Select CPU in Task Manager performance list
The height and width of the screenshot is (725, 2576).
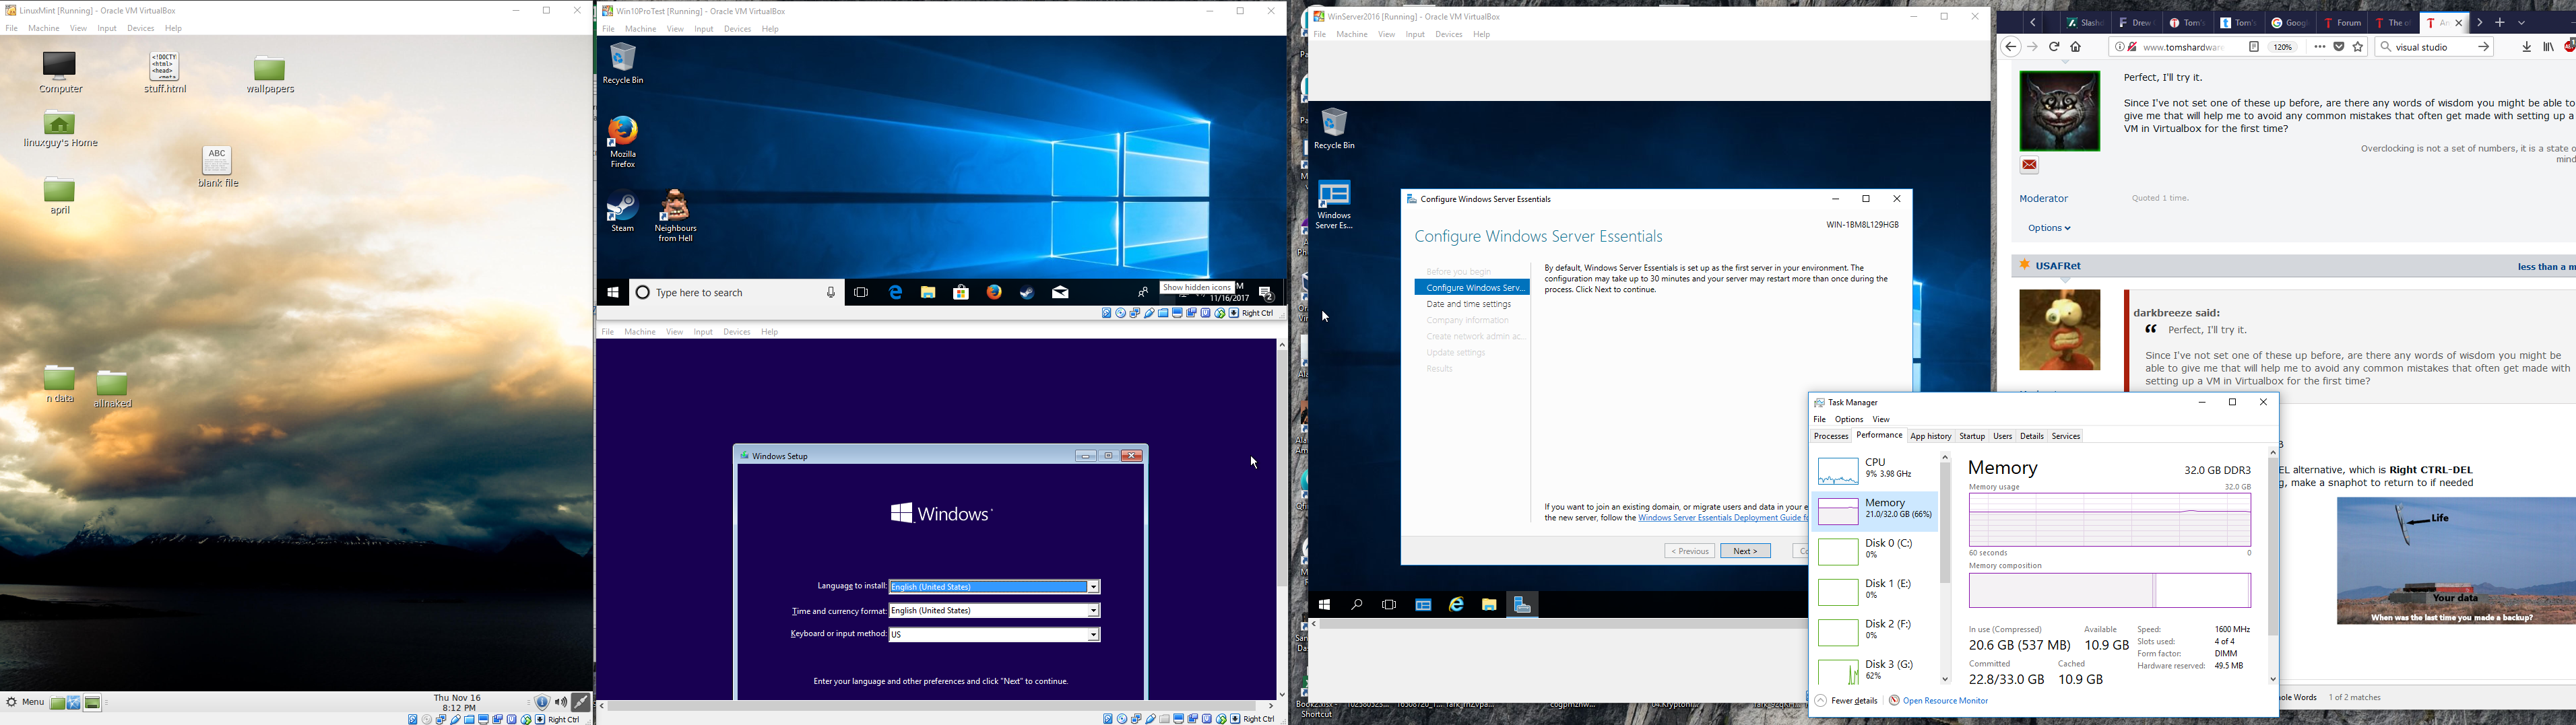point(1874,471)
